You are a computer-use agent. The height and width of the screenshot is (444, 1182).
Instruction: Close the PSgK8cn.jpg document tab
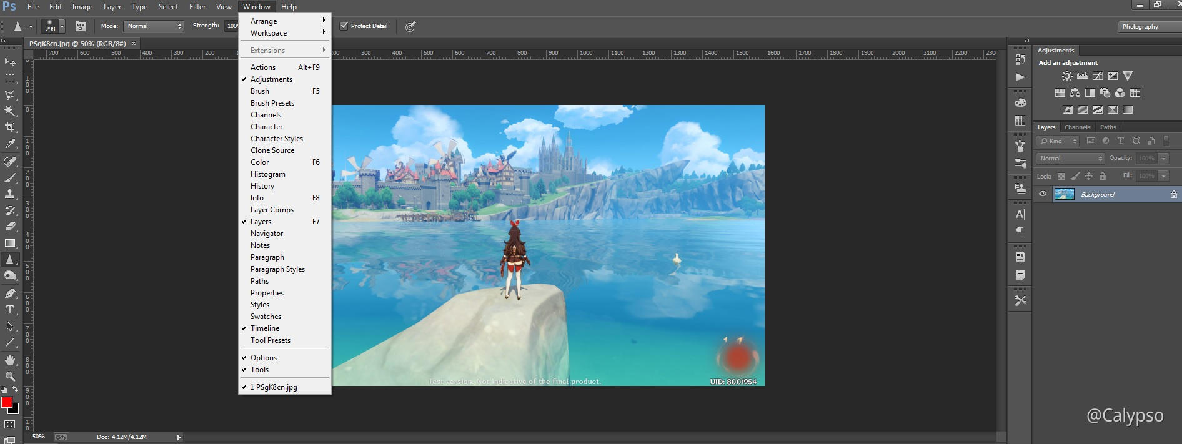tap(134, 44)
